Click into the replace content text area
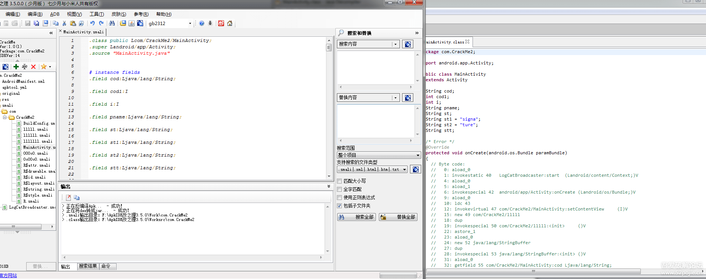This screenshot has width=706, height=279. pos(375,121)
